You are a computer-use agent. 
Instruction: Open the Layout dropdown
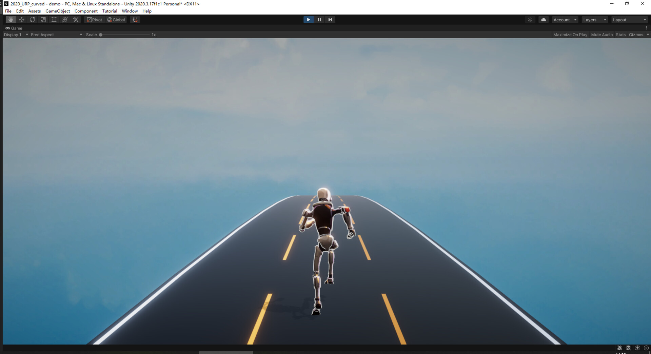click(629, 19)
